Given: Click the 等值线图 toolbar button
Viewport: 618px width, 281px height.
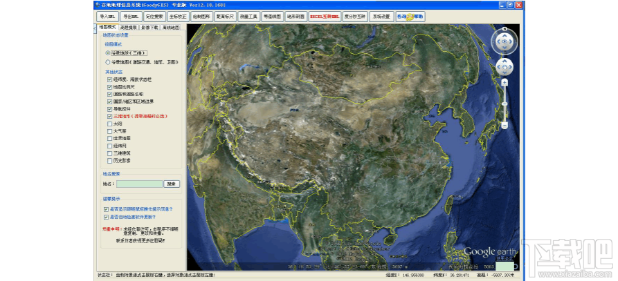Looking at the screenshot, I should point(273,17).
